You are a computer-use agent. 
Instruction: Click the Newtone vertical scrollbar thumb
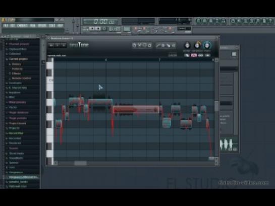click(x=216, y=106)
